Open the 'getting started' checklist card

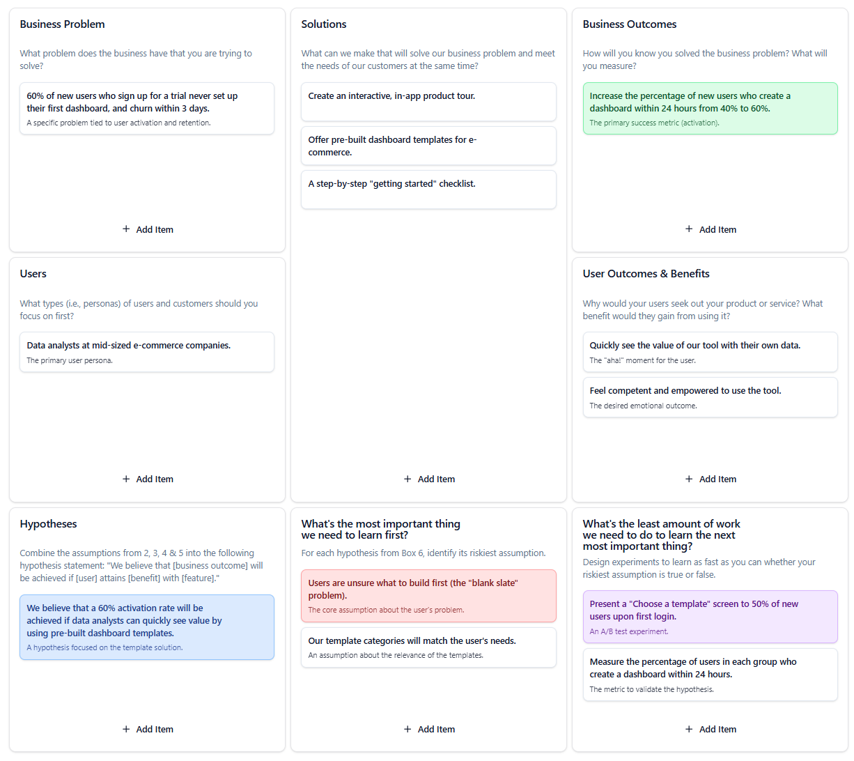click(x=428, y=190)
